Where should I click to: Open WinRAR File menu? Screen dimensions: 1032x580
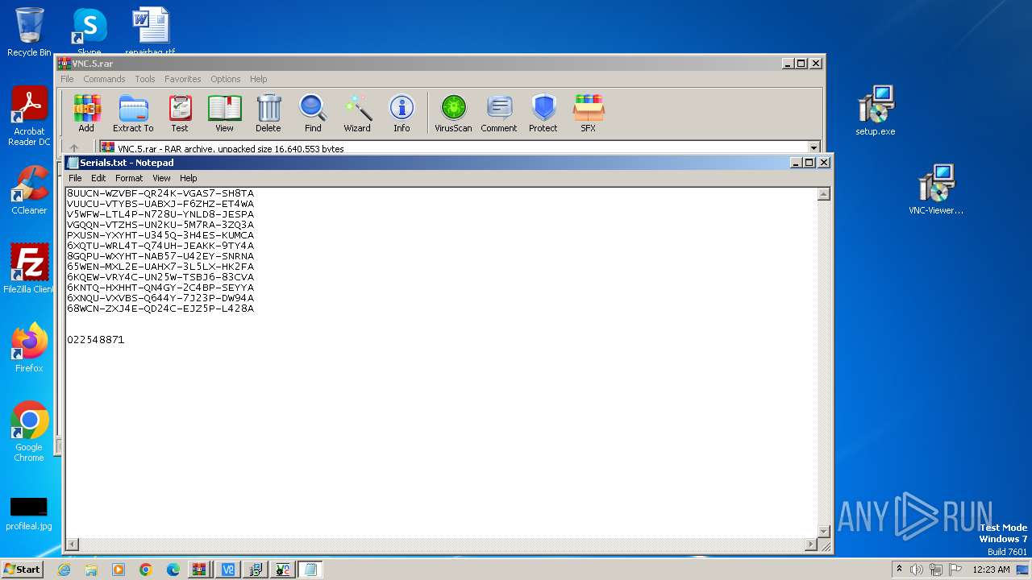[67, 79]
